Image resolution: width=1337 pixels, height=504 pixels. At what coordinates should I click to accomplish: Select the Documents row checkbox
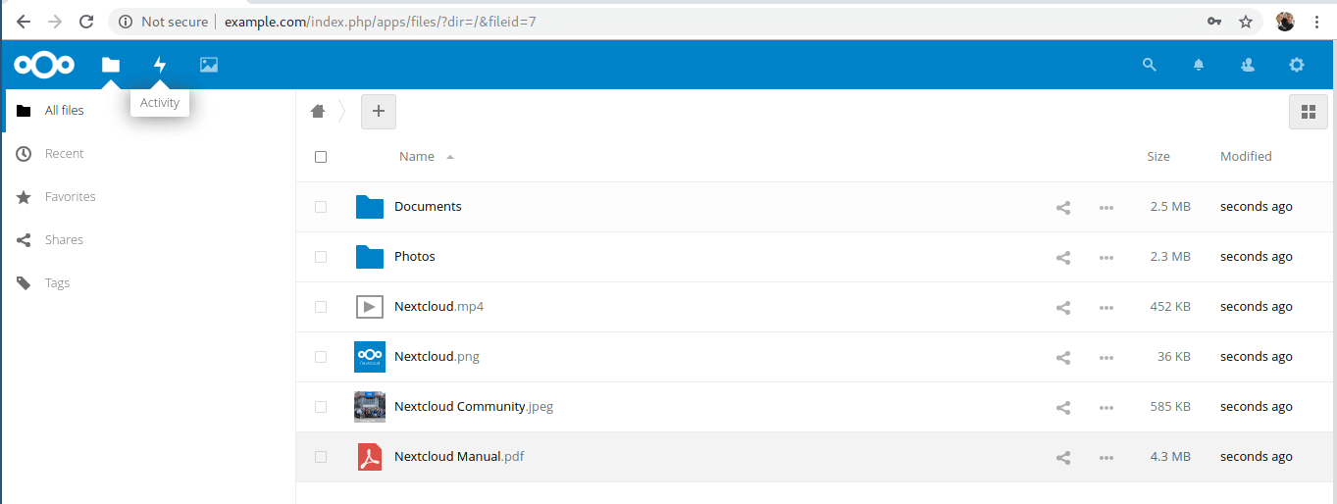click(x=321, y=207)
